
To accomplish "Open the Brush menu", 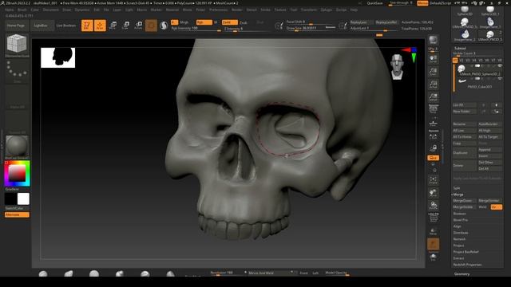I will (x=22, y=10).
